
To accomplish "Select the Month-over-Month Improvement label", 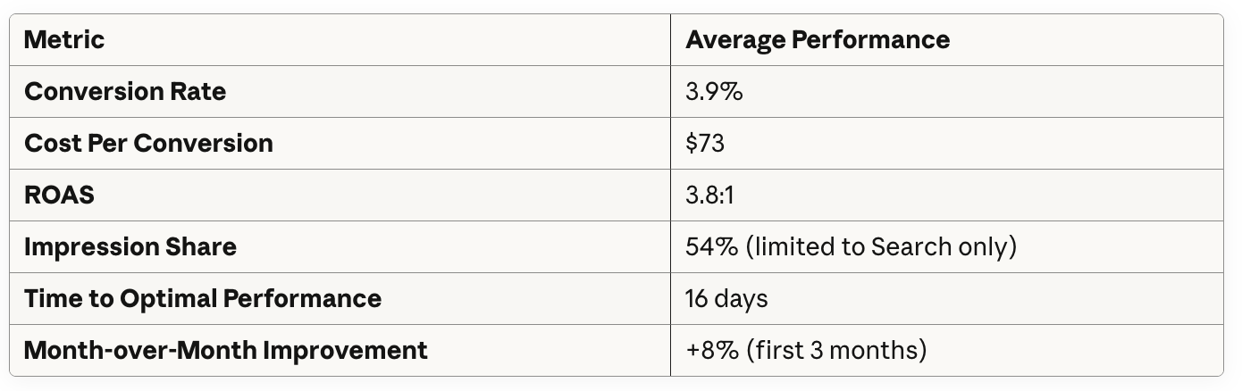I will click(x=226, y=351).
